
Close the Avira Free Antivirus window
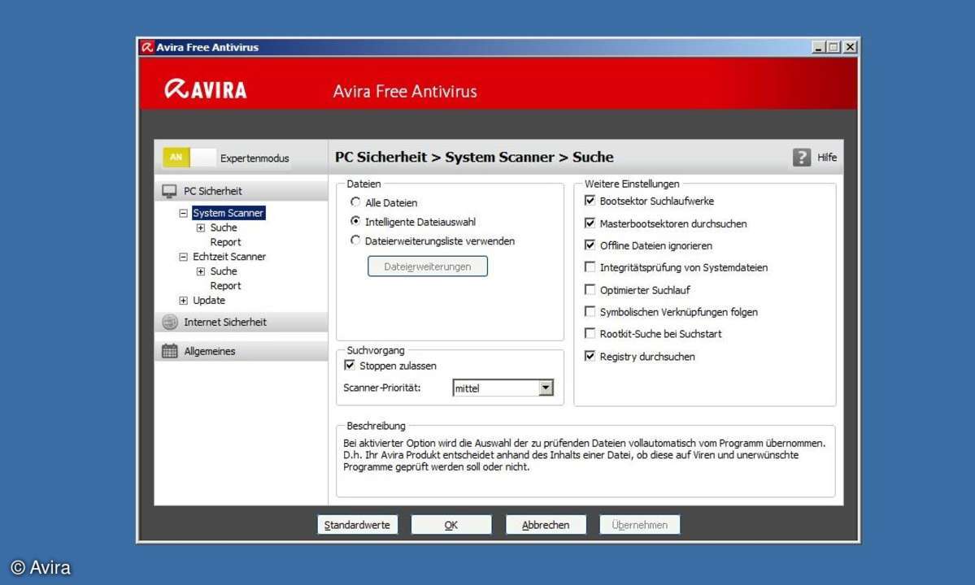[850, 47]
